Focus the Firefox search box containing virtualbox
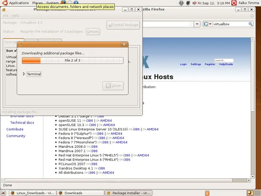The image size is (261, 196). pos(230,24)
